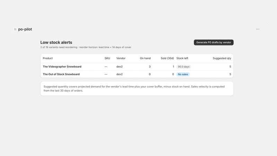Click the Stock left column header

click(182, 58)
